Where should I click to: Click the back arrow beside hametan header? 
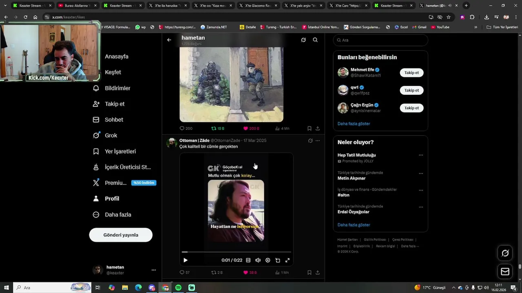coord(169,40)
